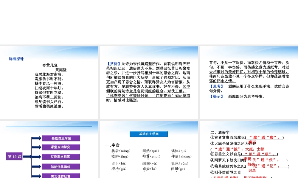Open the 基础自主学案 purple button
Image resolution: width=298 pixels, height=178 pixels.
point(61,138)
